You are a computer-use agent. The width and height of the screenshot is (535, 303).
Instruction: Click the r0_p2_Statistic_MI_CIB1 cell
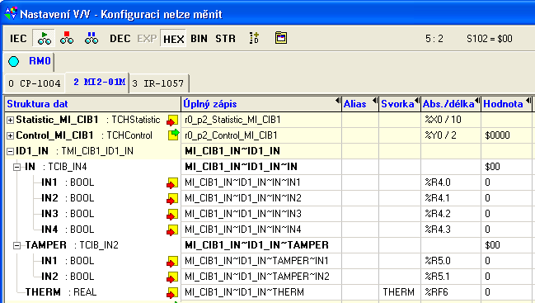(261, 120)
